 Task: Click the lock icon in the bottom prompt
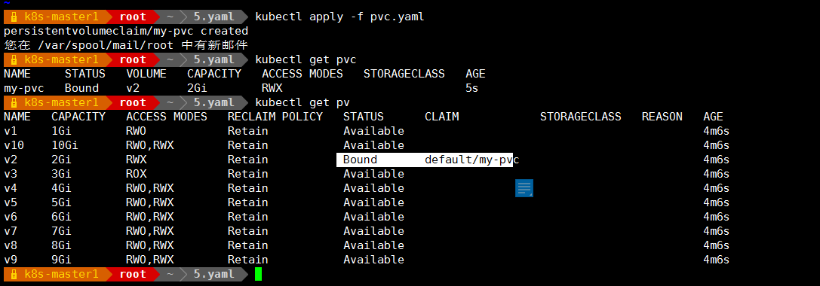pos(14,274)
